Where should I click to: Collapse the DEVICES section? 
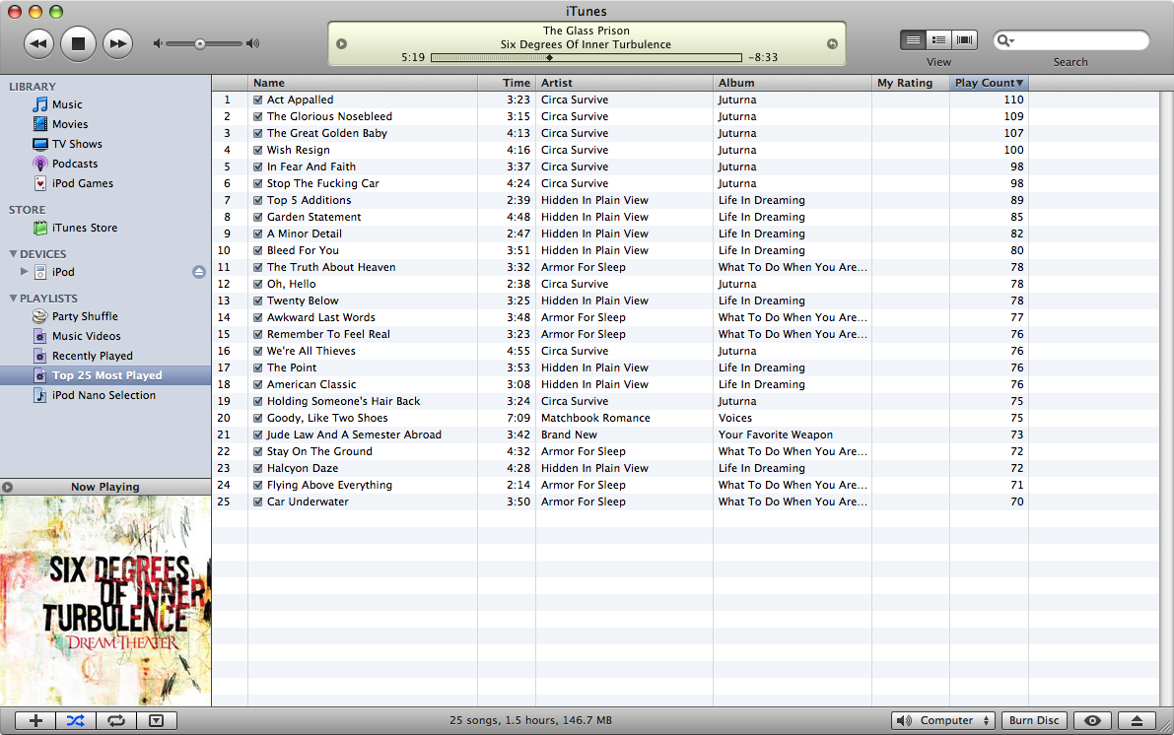coord(13,254)
